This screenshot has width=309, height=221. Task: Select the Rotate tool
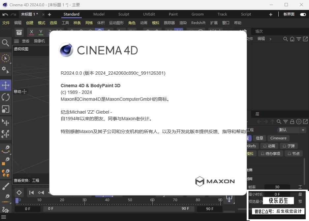coord(6,97)
